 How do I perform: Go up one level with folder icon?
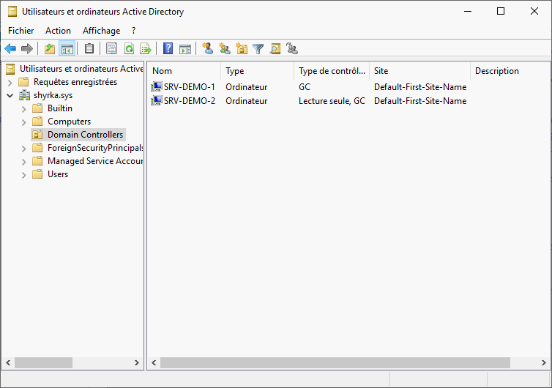[50, 49]
